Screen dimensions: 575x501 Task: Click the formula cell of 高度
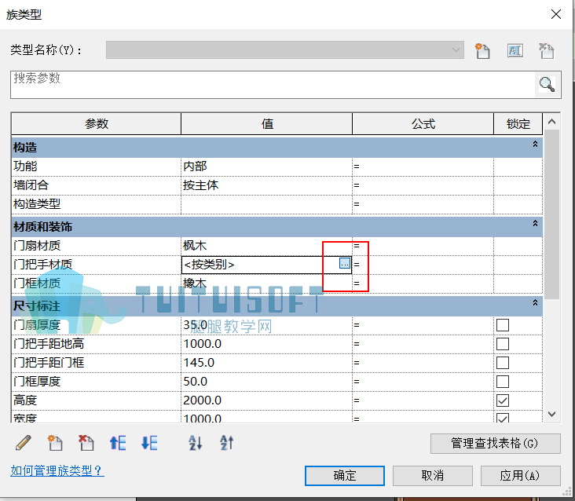click(x=423, y=400)
